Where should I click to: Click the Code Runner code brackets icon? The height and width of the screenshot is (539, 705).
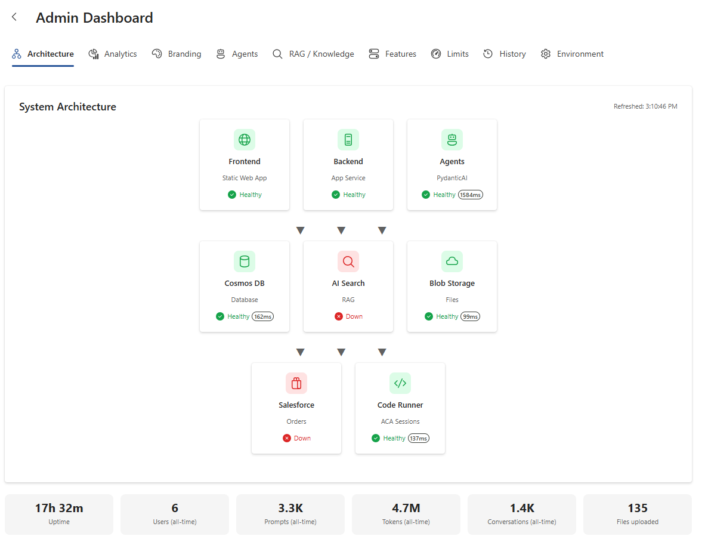[400, 383]
